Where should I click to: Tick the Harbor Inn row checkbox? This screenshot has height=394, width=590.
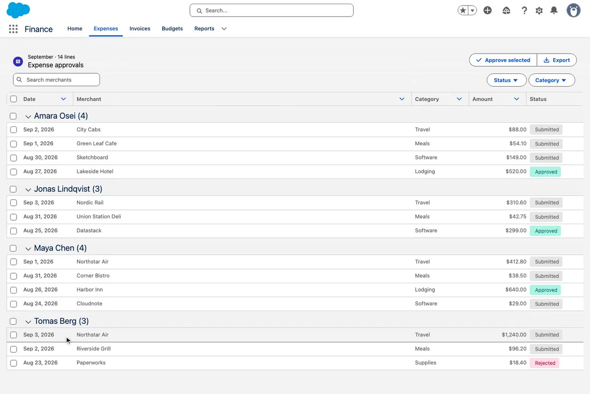pyautogui.click(x=13, y=290)
